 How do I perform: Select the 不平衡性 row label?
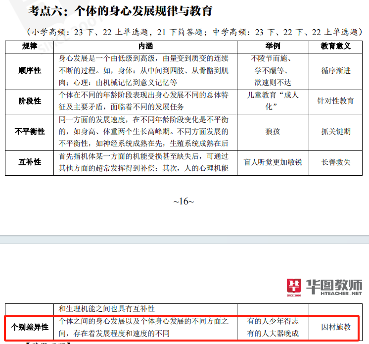pyautogui.click(x=30, y=132)
